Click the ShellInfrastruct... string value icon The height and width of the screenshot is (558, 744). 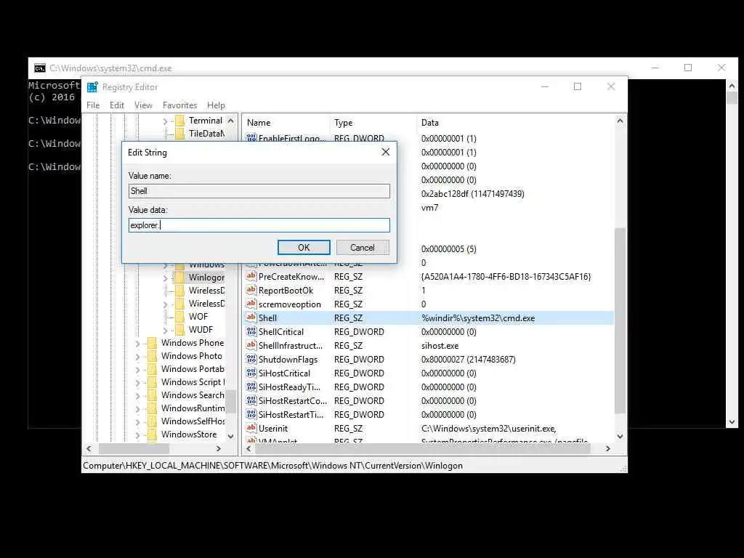pyautogui.click(x=251, y=345)
